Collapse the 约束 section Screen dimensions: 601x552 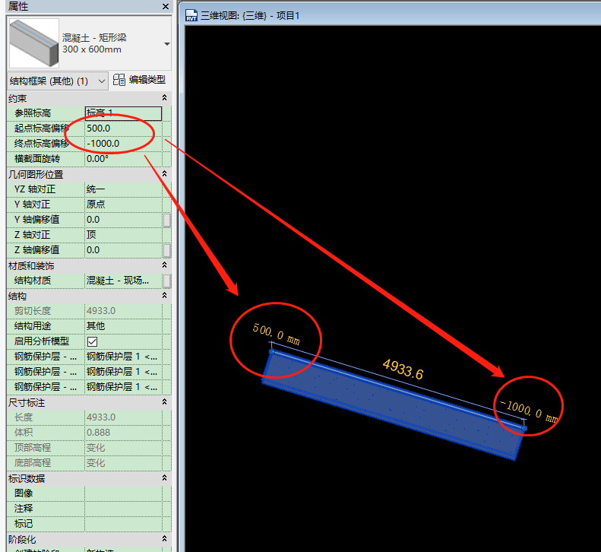(164, 98)
